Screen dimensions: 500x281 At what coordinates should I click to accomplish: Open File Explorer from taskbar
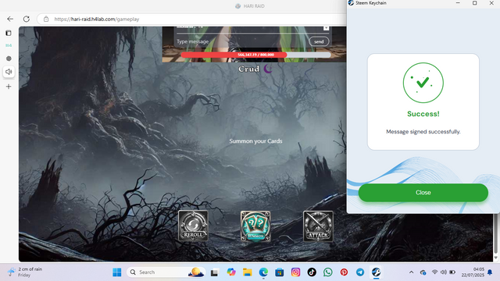click(247, 272)
